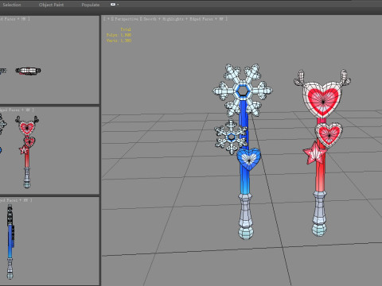Toggle the ribbon minimize icon beside Populate

click(x=113, y=5)
